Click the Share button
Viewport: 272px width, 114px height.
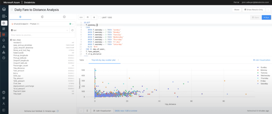click(237, 10)
